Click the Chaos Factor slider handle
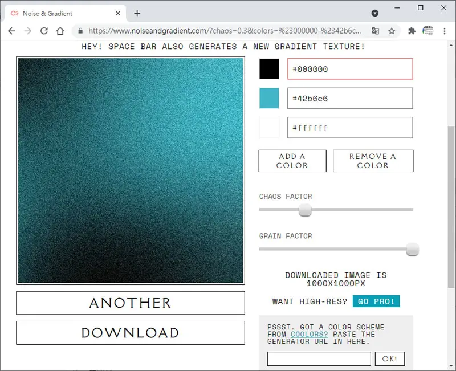 click(305, 210)
